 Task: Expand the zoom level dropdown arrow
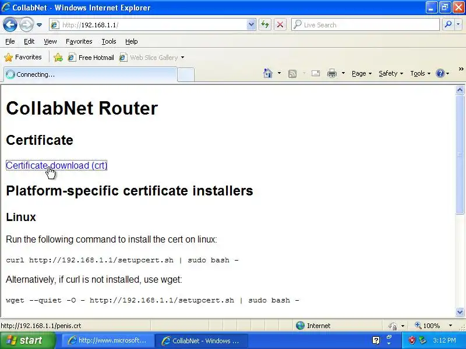tap(450, 326)
